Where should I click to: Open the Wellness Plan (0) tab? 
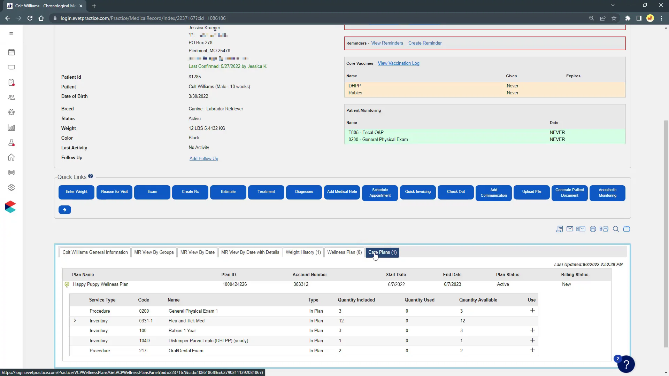point(345,252)
